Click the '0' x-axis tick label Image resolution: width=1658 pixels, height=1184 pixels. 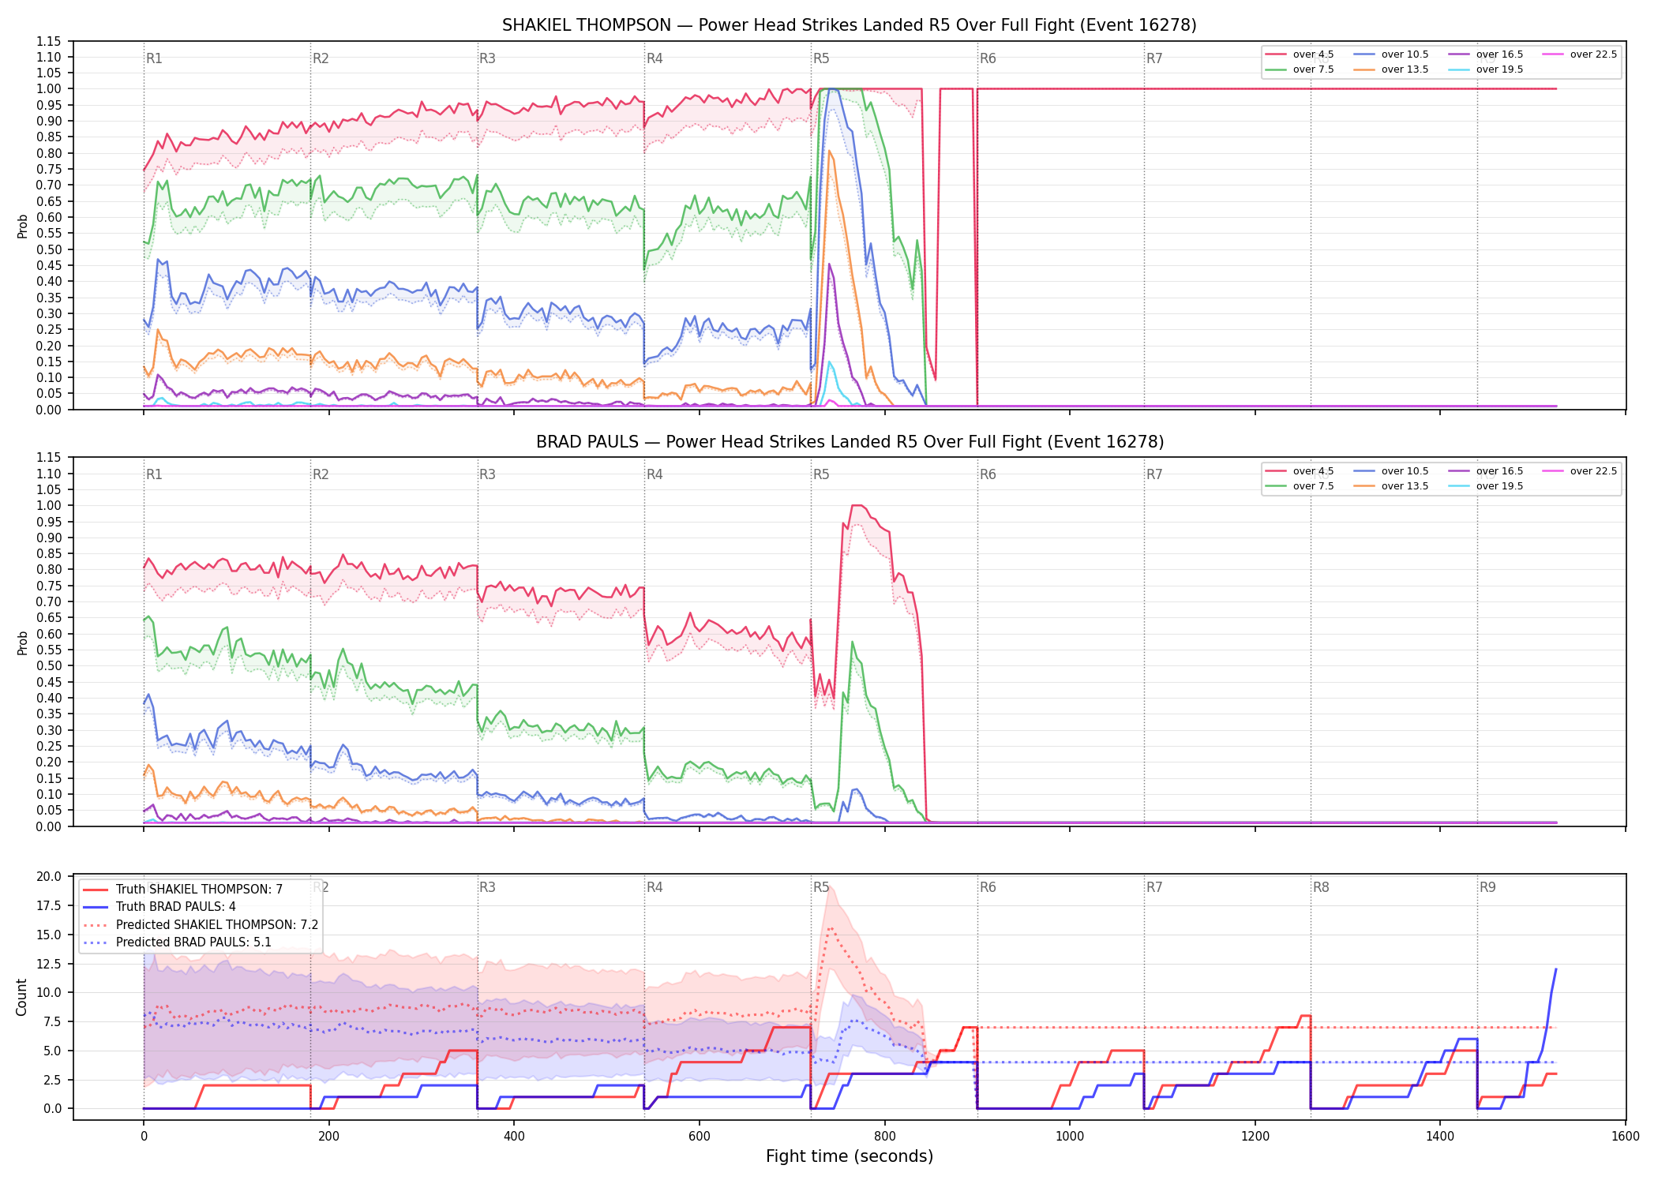coord(144,1137)
